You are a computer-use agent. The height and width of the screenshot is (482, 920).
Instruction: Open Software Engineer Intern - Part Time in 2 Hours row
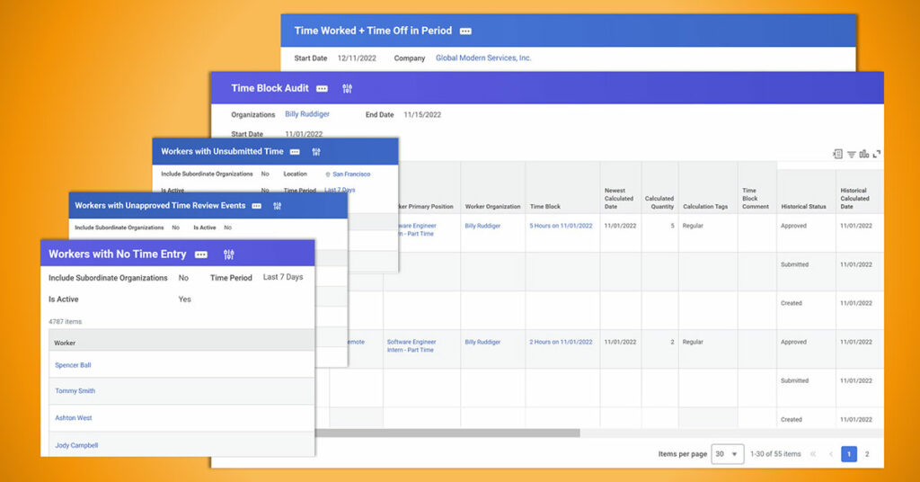[411, 346]
